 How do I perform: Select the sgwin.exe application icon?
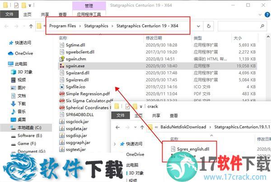click(x=62, y=66)
